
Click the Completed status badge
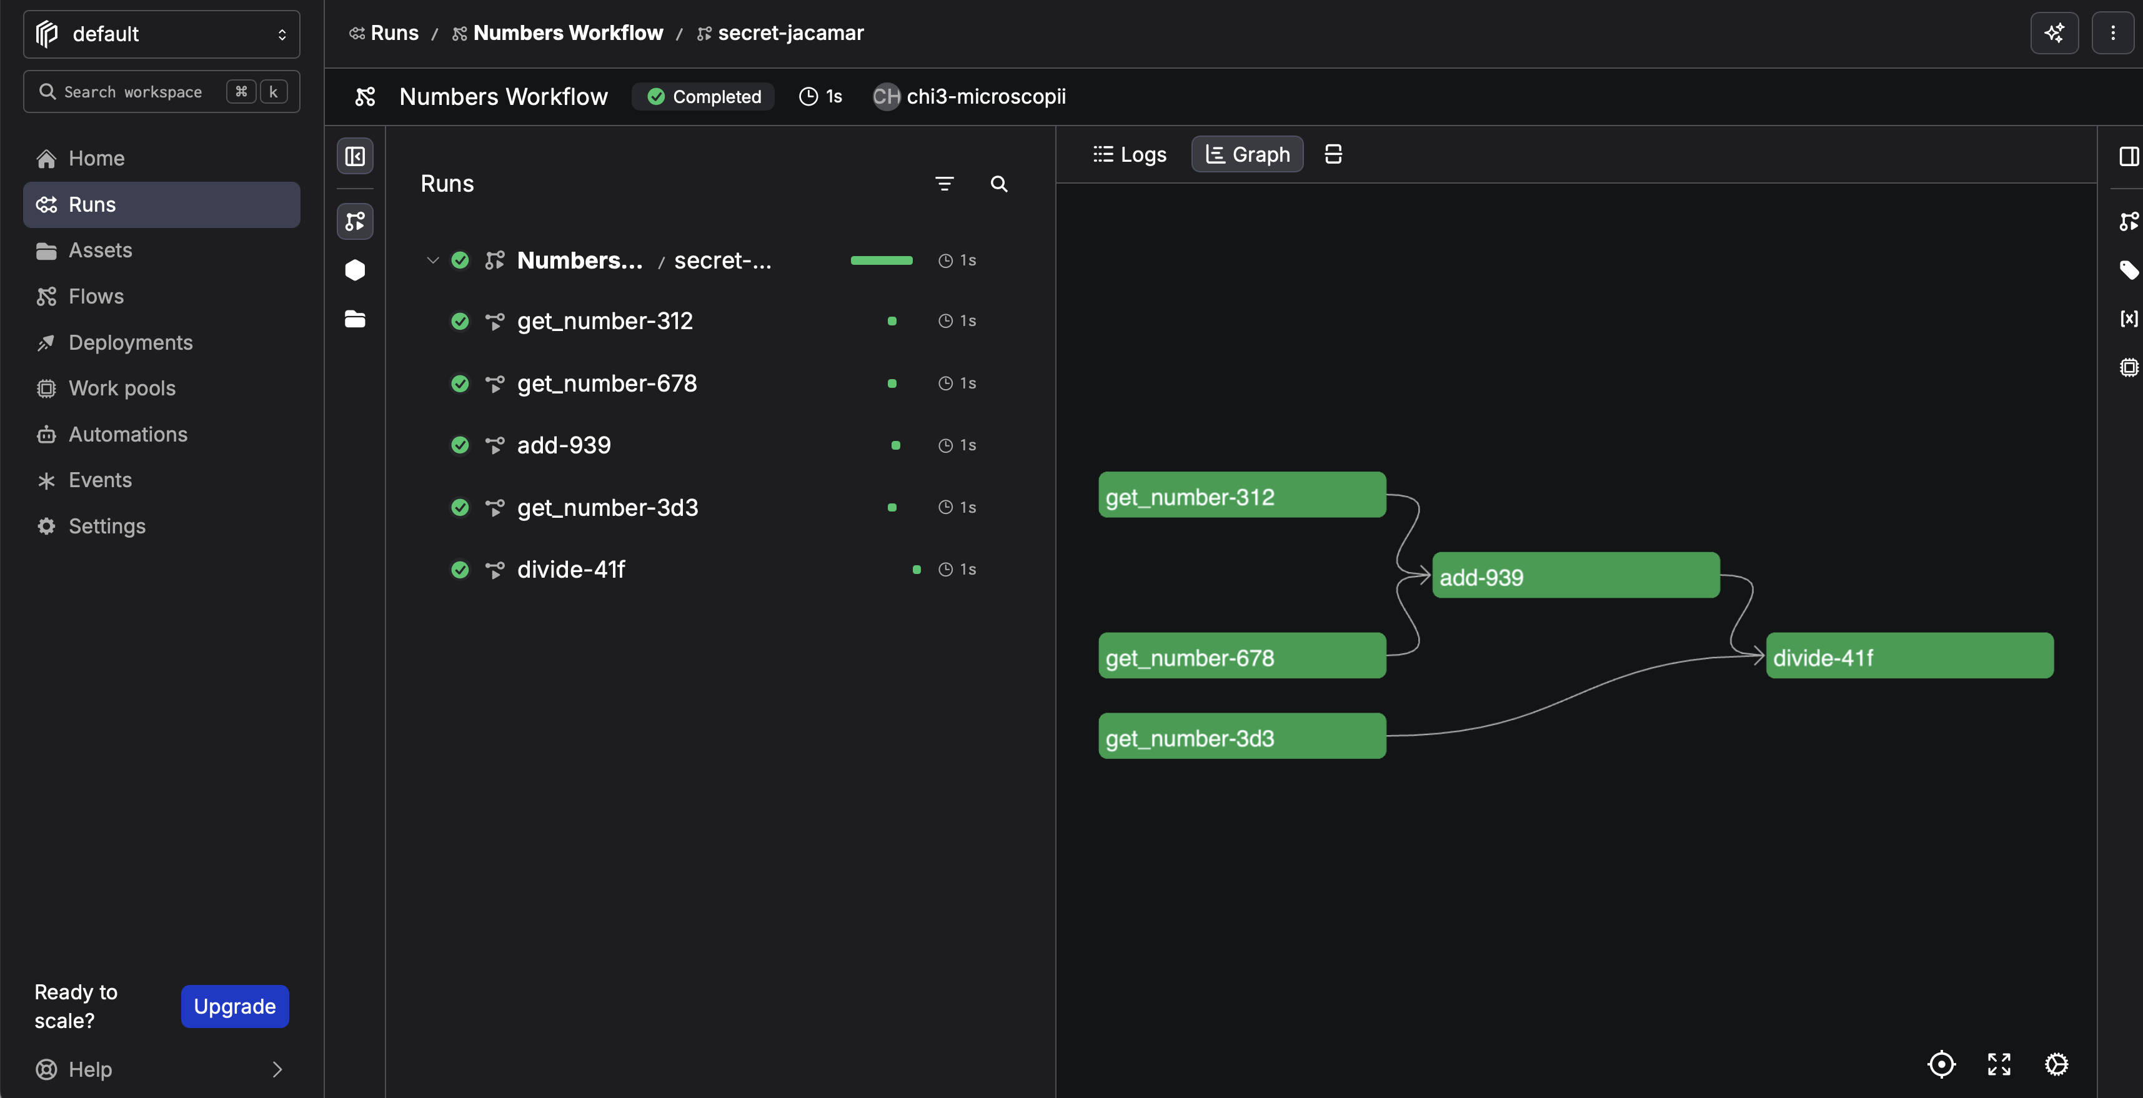pyautogui.click(x=704, y=96)
